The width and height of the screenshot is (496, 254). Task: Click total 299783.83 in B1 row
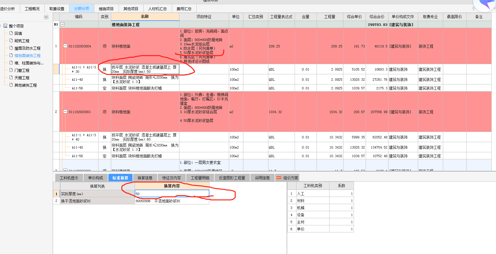377,25
